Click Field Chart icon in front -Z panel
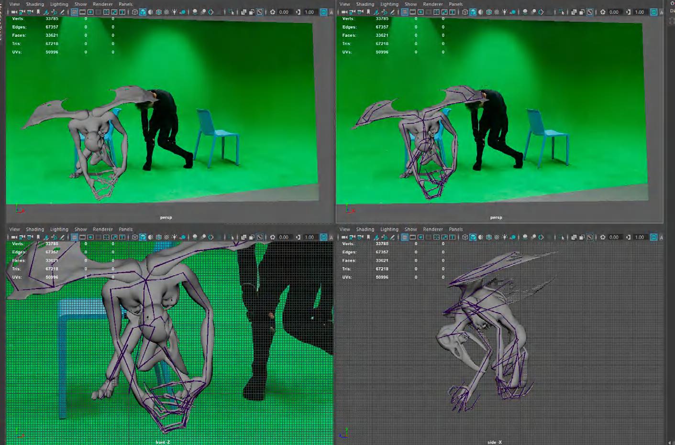675x445 pixels. 106,237
